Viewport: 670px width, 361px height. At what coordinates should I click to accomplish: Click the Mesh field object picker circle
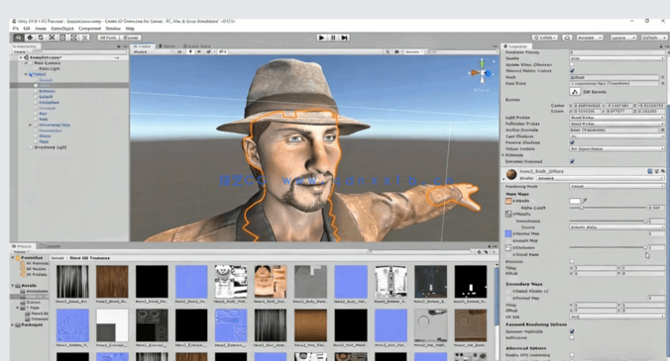663,77
